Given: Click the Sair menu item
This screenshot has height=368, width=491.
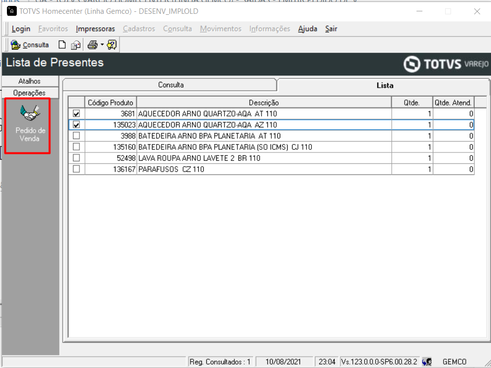Looking at the screenshot, I should 331,29.
